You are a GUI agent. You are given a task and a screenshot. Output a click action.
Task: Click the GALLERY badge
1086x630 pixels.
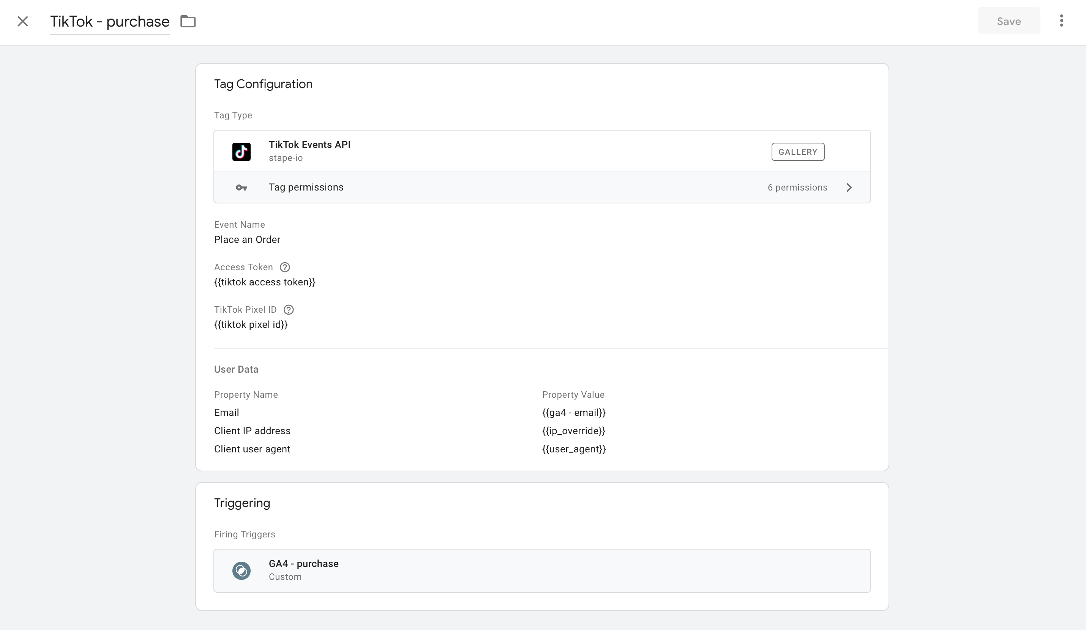coord(798,151)
